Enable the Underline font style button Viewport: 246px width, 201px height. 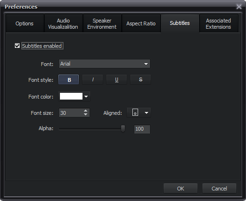(x=117, y=79)
